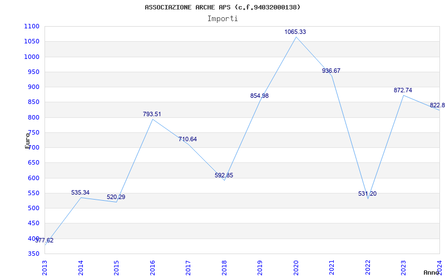The height and width of the screenshot is (278, 445).
Task: Click the 2020 x-axis year label
Action: [x=296, y=267]
